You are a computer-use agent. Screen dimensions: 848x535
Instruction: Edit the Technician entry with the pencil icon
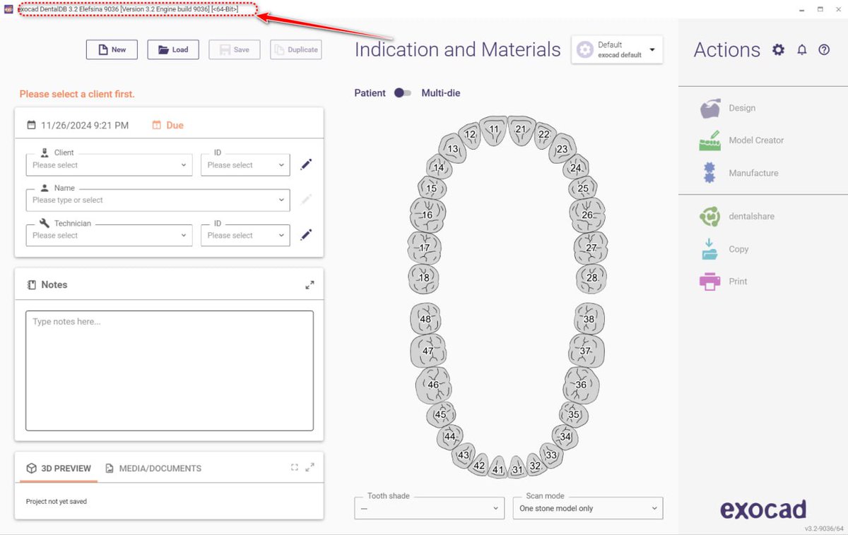coord(306,234)
